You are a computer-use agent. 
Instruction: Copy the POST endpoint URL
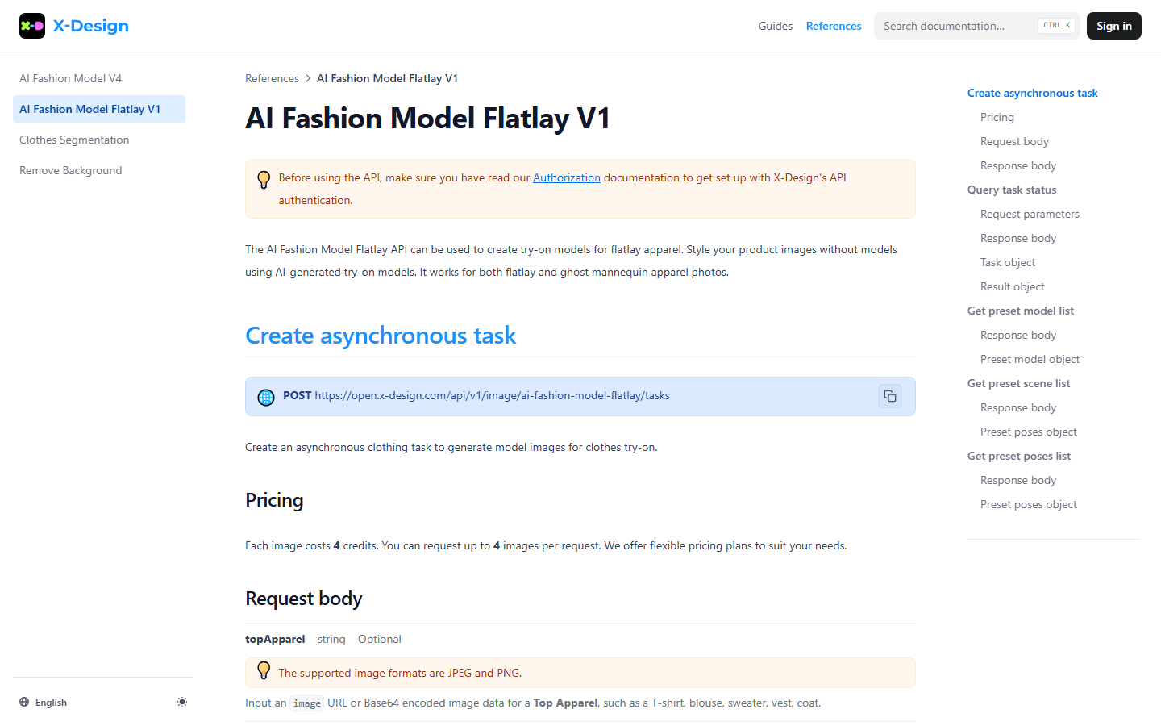[x=890, y=396]
